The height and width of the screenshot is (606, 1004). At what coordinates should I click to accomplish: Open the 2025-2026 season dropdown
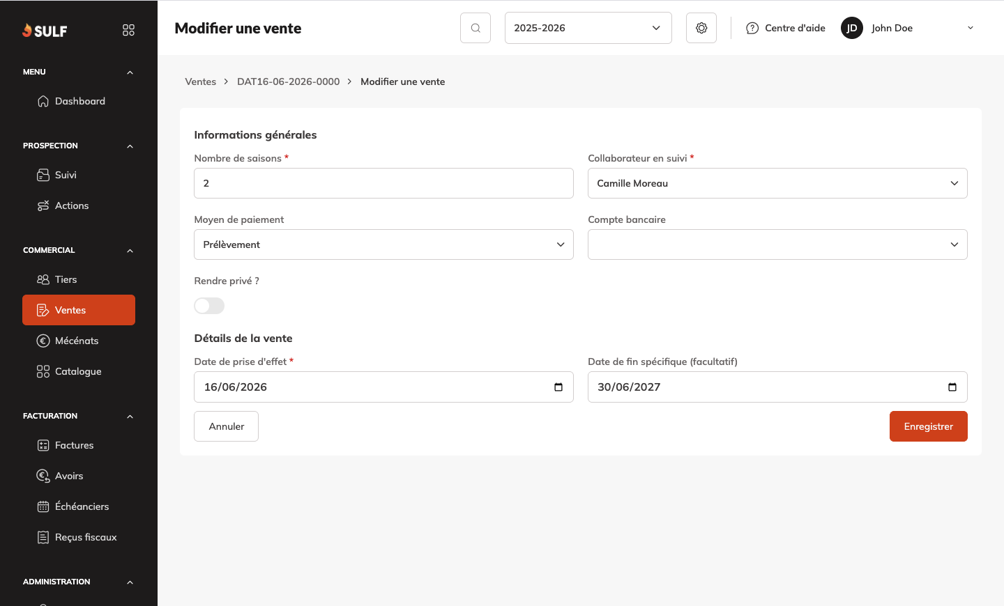[588, 28]
